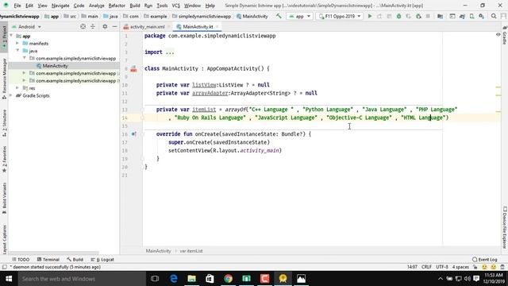This screenshot has width=508, height=286.
Task: Toggle tool window bars icon in status corner
Action: coord(4,267)
